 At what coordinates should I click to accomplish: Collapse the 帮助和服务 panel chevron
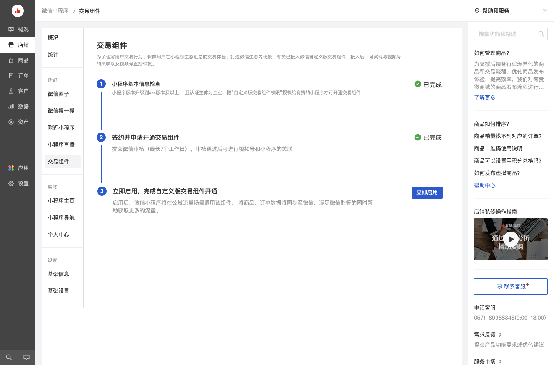tap(545, 11)
